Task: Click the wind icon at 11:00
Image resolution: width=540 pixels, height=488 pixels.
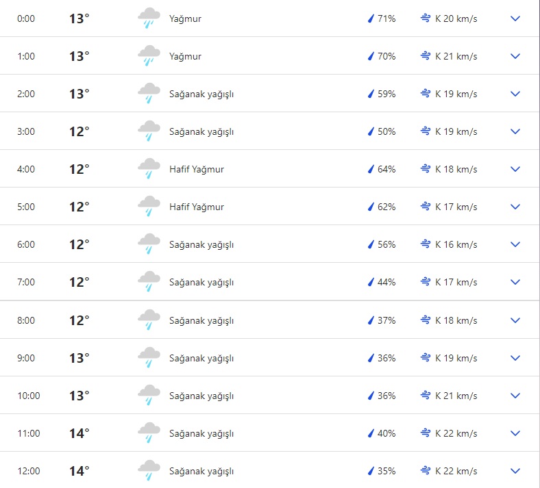Action: click(426, 433)
